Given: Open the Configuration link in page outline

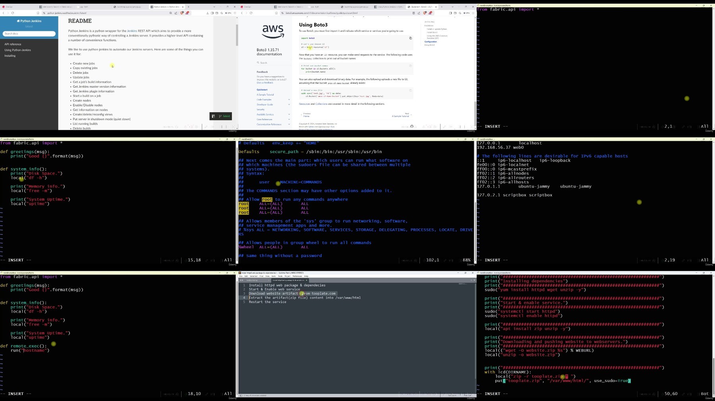Looking at the screenshot, I should (x=431, y=42).
